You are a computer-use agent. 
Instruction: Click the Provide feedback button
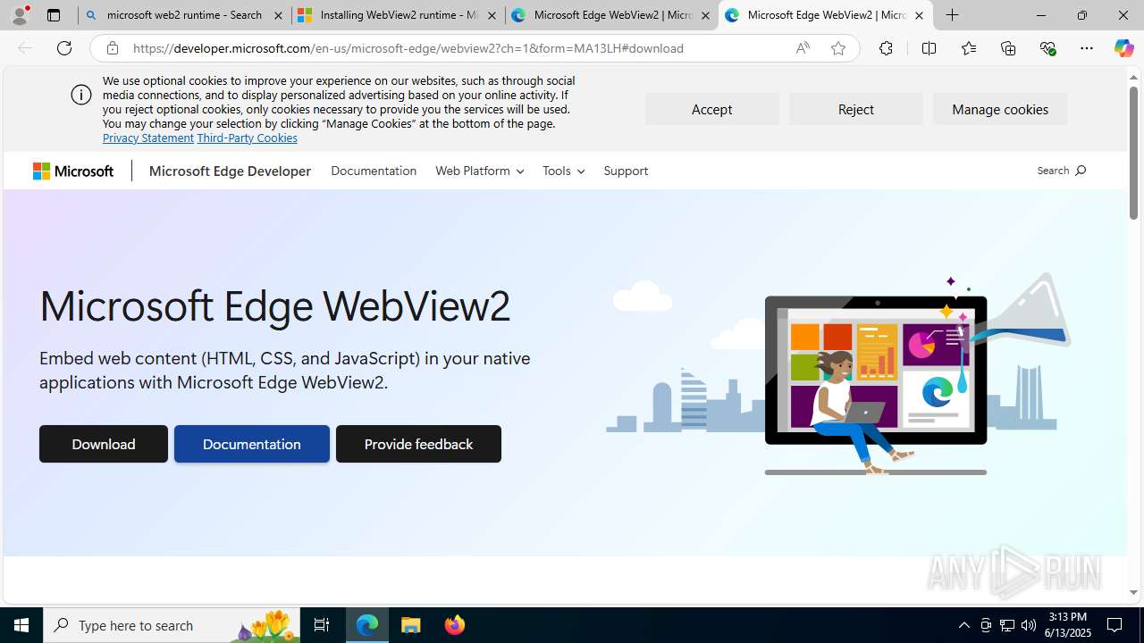point(418,444)
